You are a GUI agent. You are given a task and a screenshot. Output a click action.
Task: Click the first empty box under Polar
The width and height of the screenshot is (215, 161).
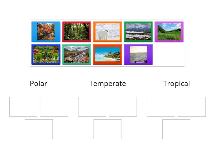23,107
